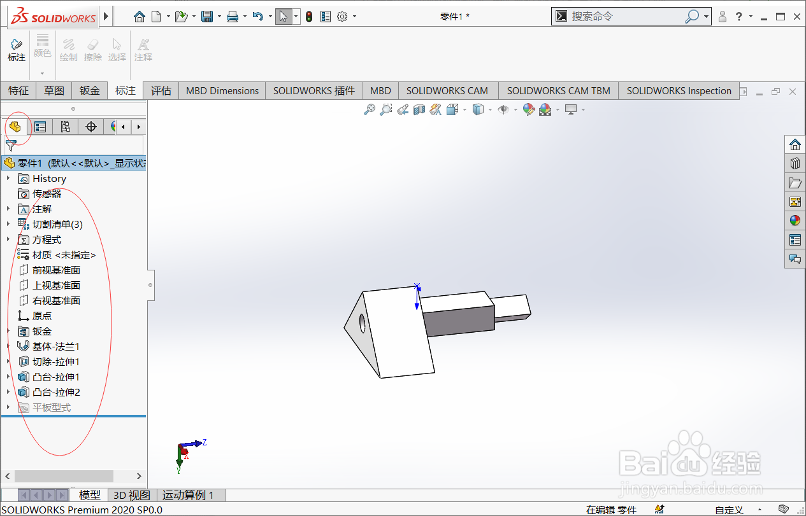Open the Save dropdown arrow
Screen dimensions: 806x516
pyautogui.click(x=219, y=17)
